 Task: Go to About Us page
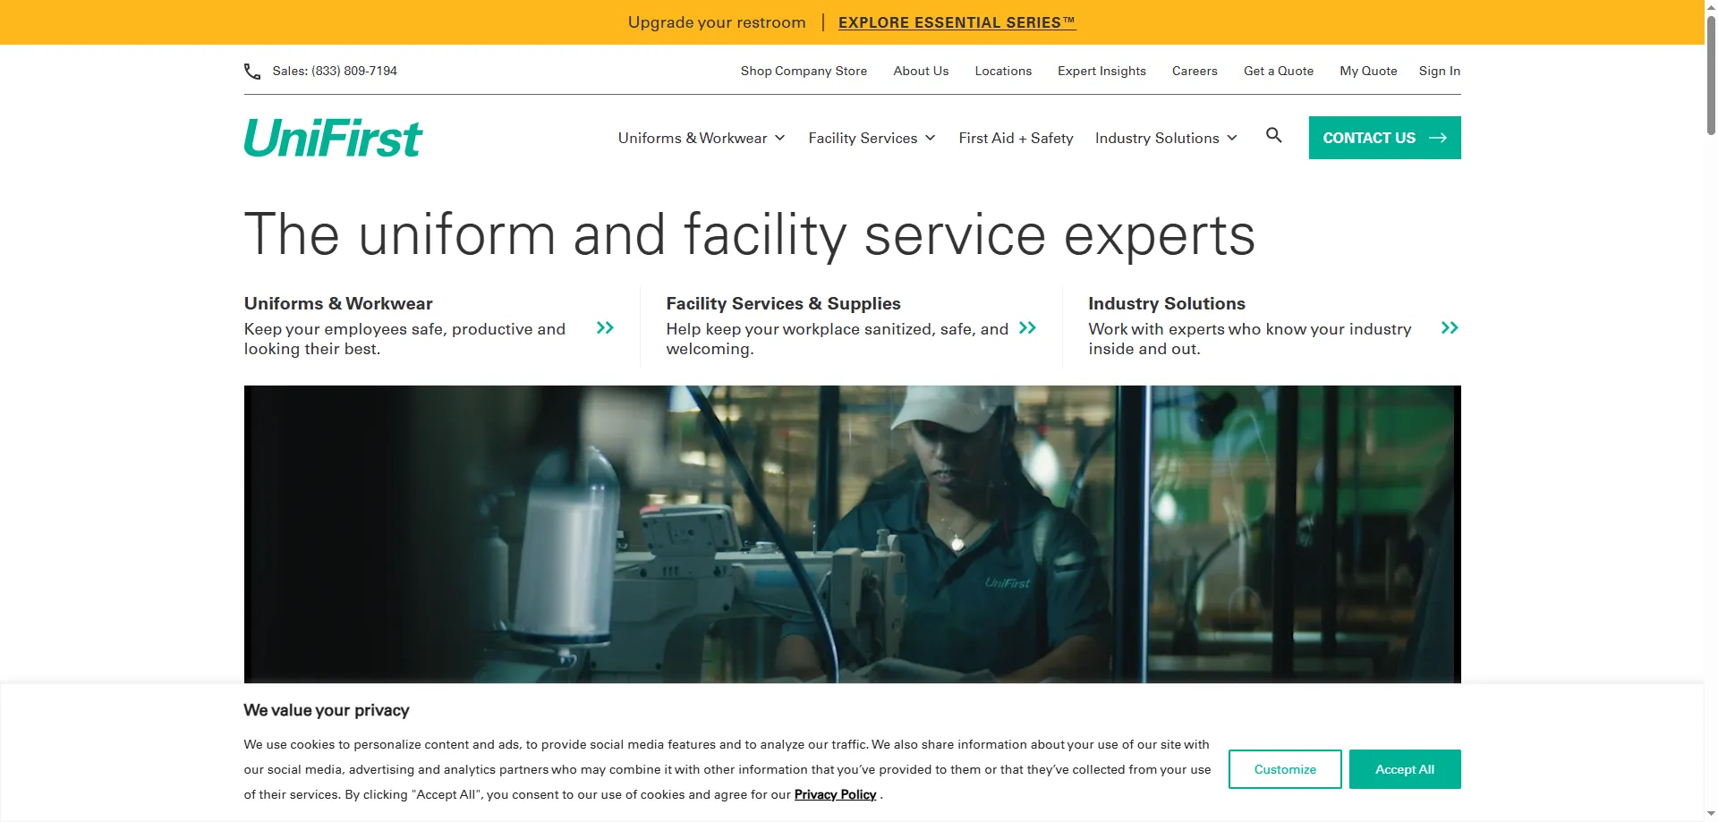click(x=921, y=71)
